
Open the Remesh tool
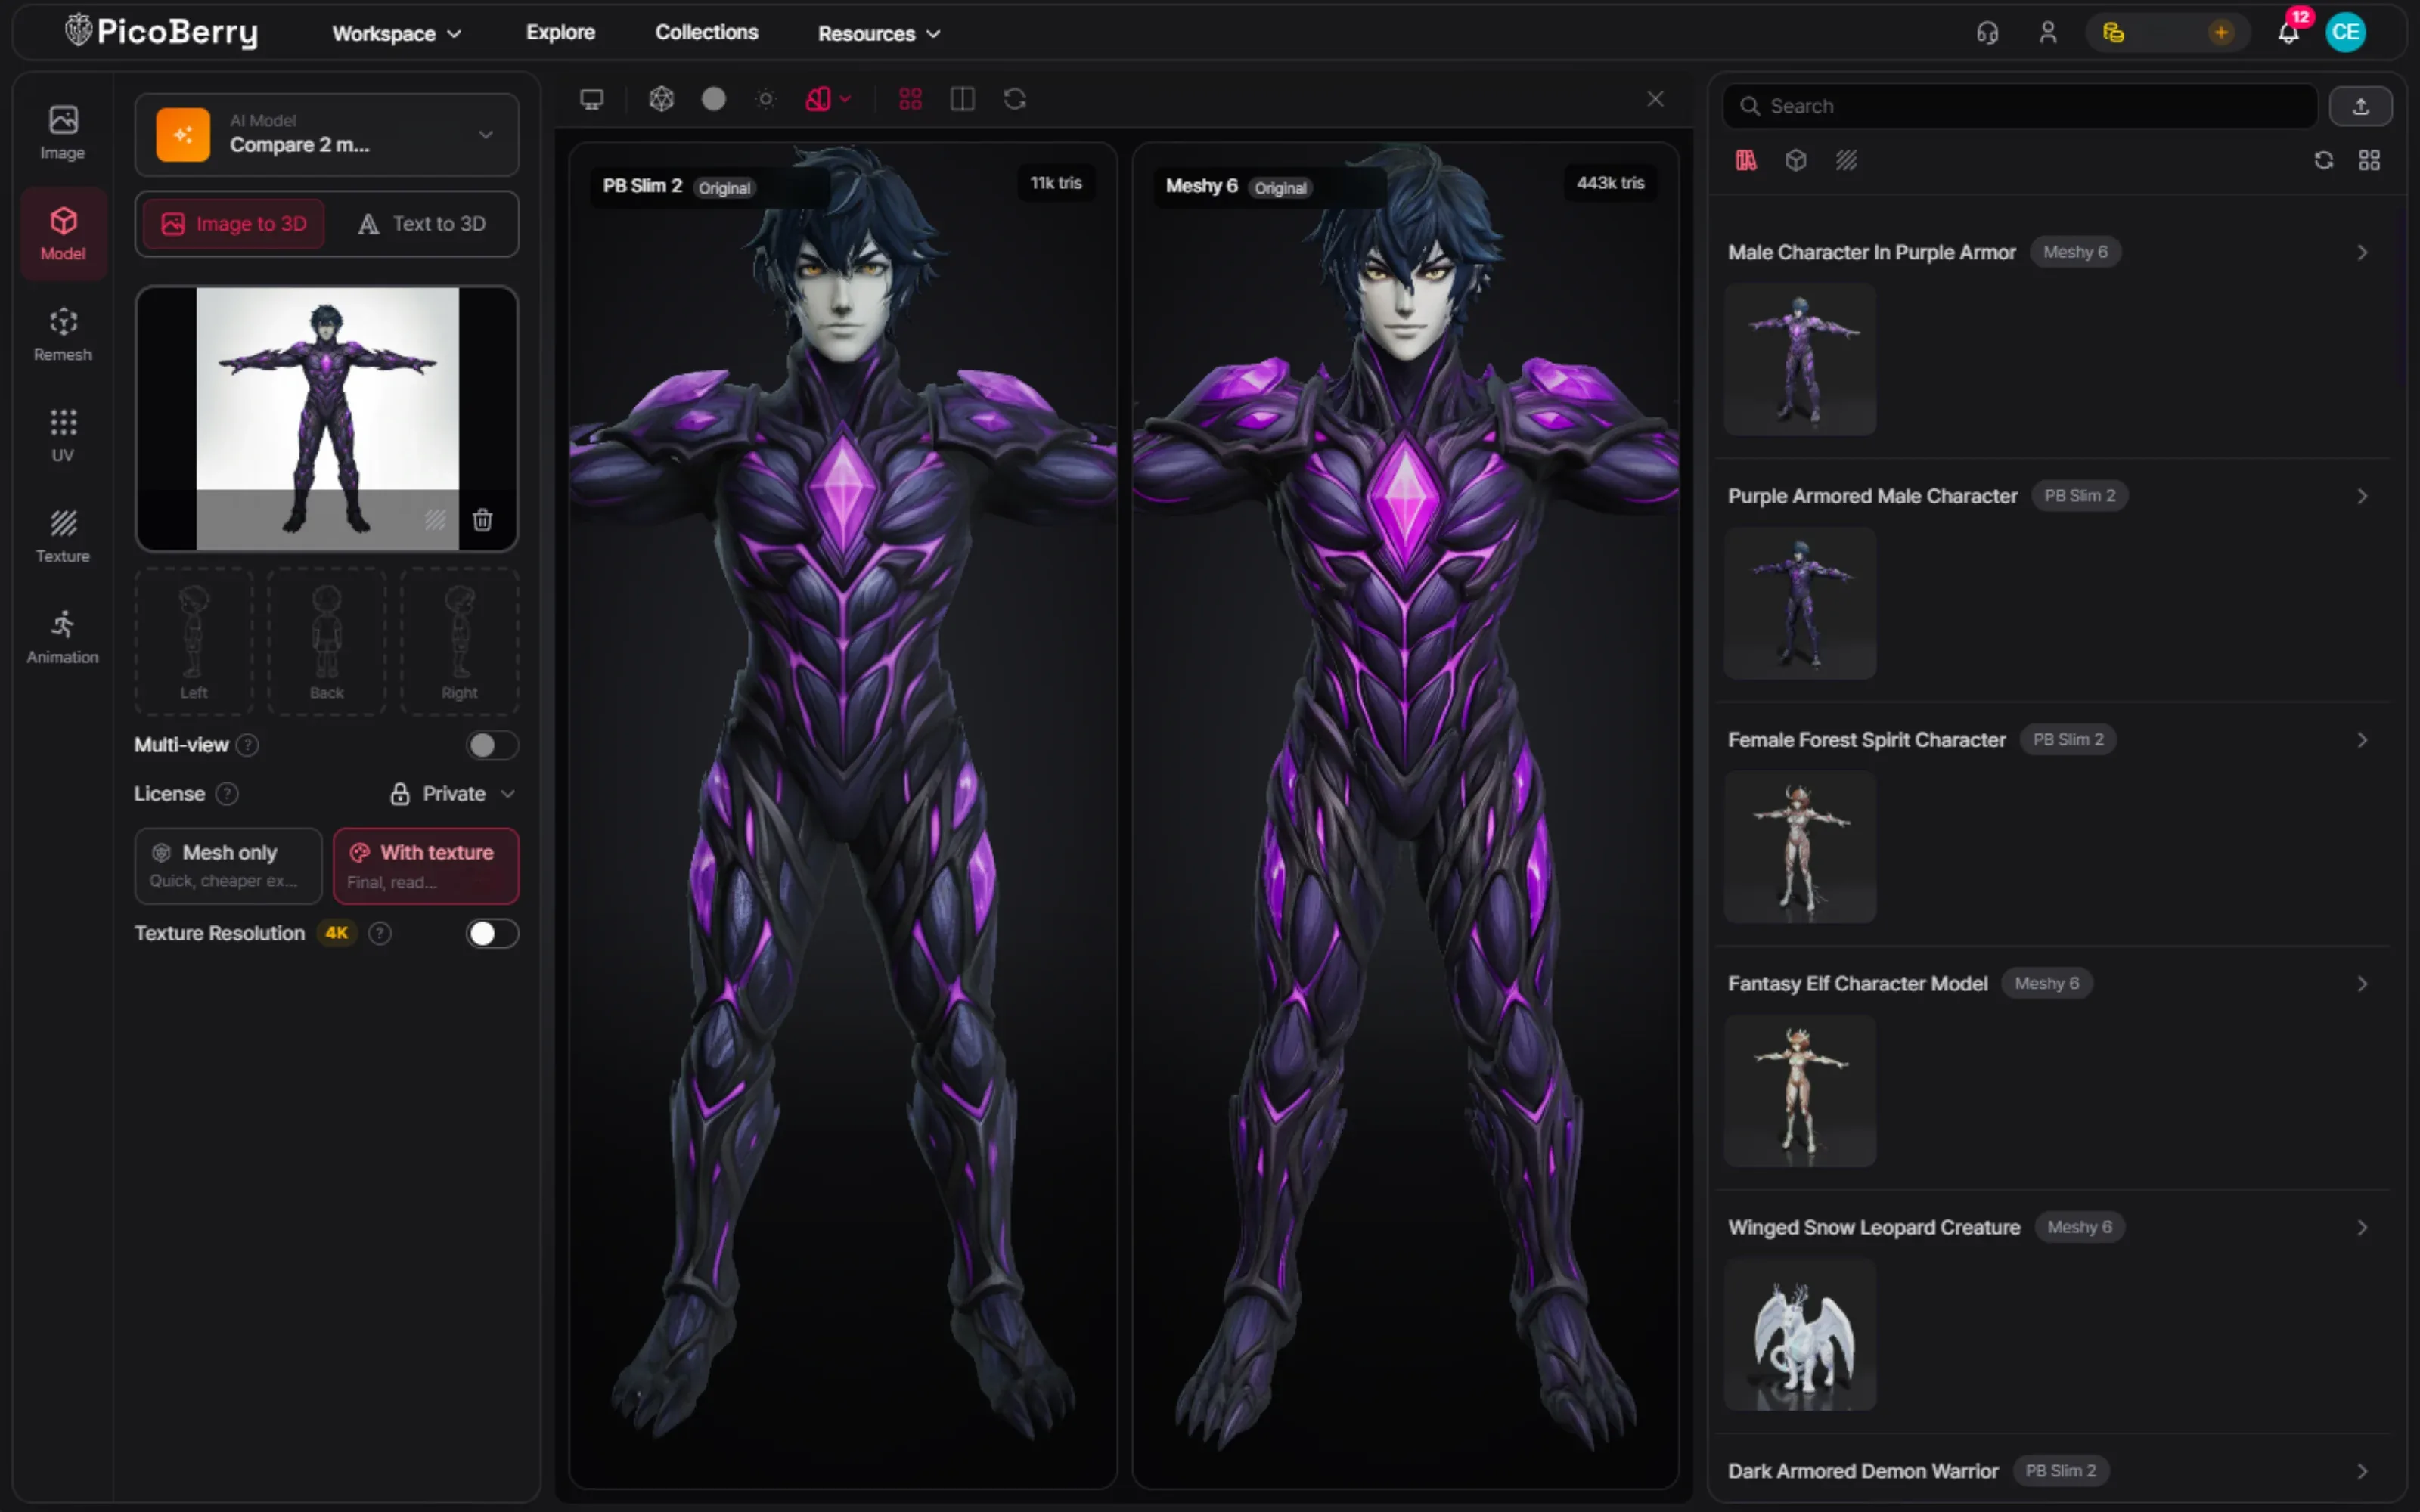63,335
